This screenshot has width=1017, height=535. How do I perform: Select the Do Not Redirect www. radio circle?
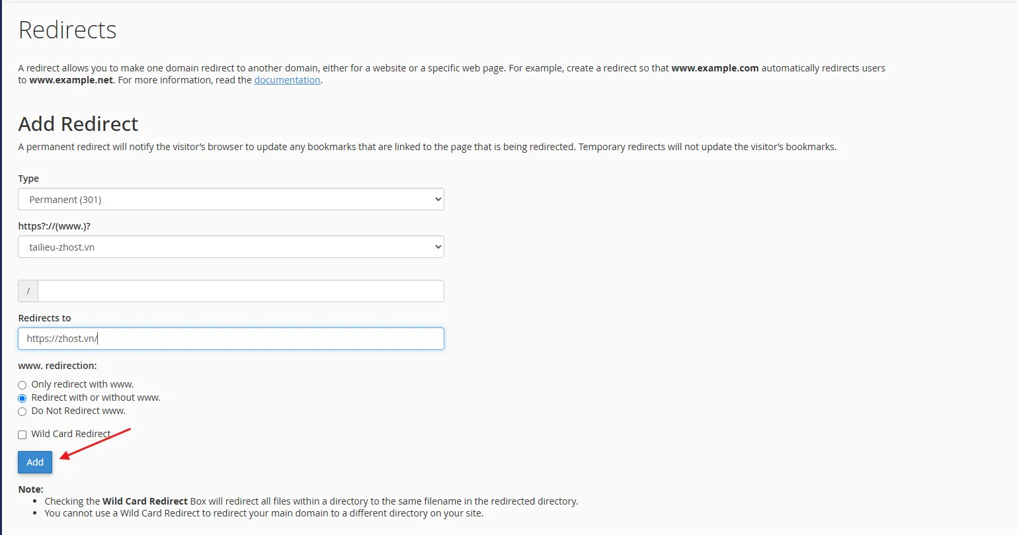22,411
